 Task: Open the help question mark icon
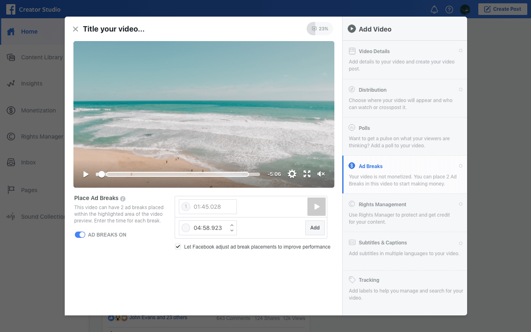coord(449,10)
